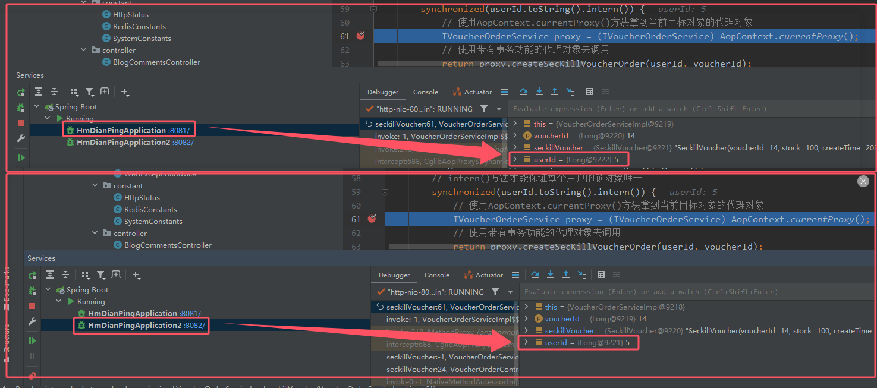Open :8081/ link in lower Services tree
Screen dimensions: 877x388
tap(190, 314)
